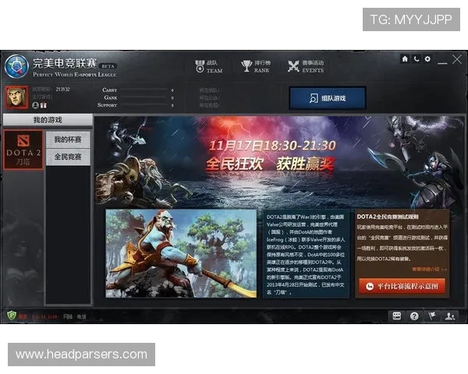Click the Carry rating bar

click(144, 90)
